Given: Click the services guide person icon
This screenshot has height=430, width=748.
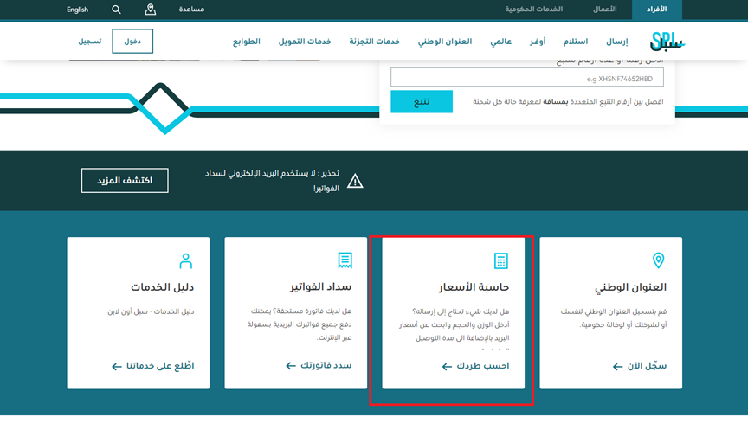Looking at the screenshot, I should [185, 260].
